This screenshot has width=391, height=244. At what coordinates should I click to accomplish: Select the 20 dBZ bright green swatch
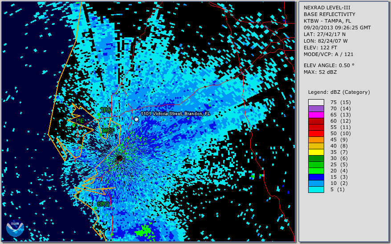[x=316, y=171]
